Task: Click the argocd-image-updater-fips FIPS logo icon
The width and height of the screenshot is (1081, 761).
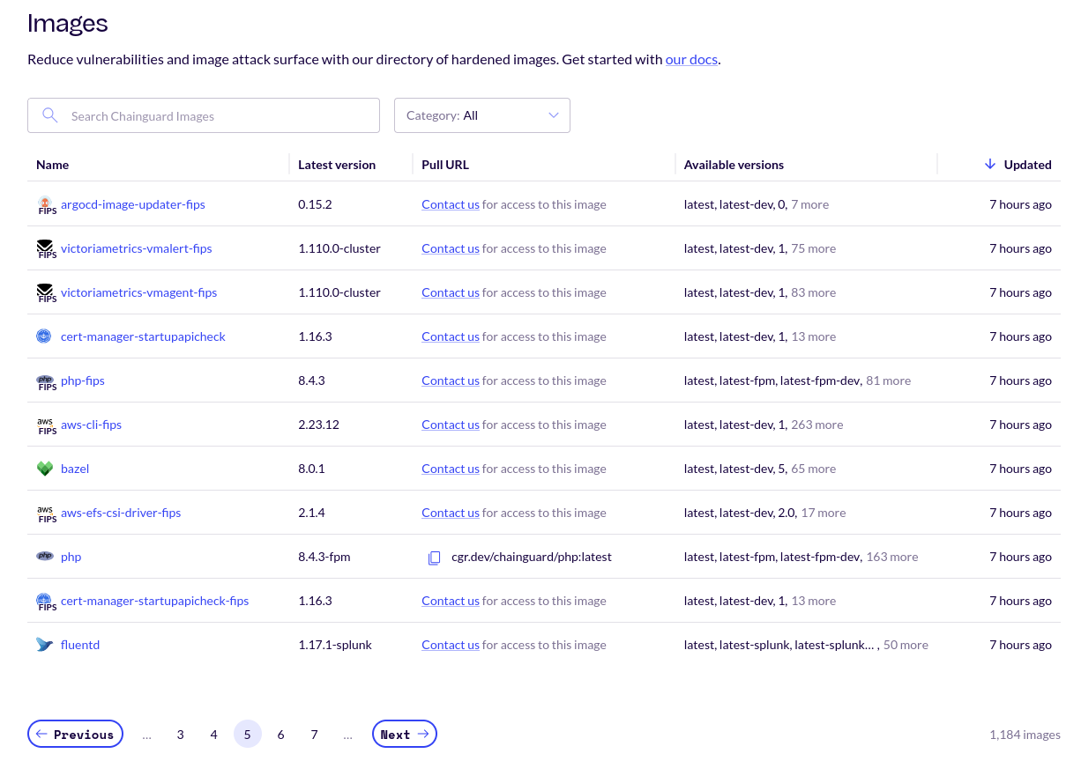Action: [45, 203]
